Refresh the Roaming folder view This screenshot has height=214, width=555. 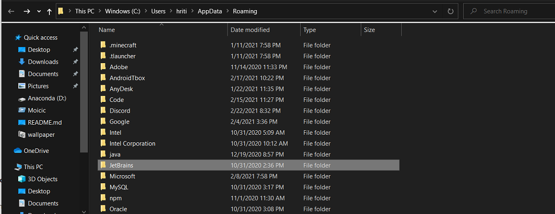[450, 11]
